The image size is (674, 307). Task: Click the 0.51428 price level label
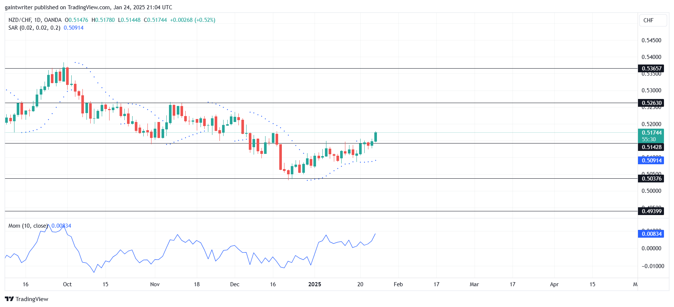pyautogui.click(x=651, y=147)
